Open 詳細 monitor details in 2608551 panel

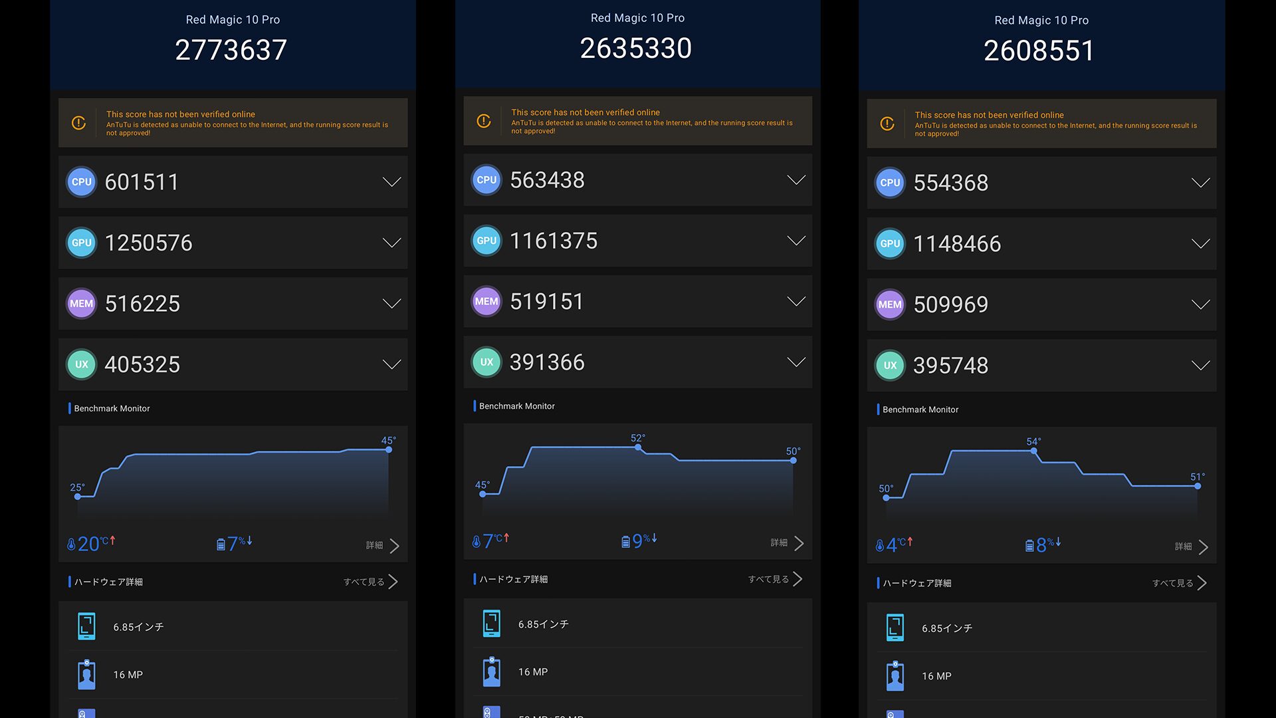1192,546
